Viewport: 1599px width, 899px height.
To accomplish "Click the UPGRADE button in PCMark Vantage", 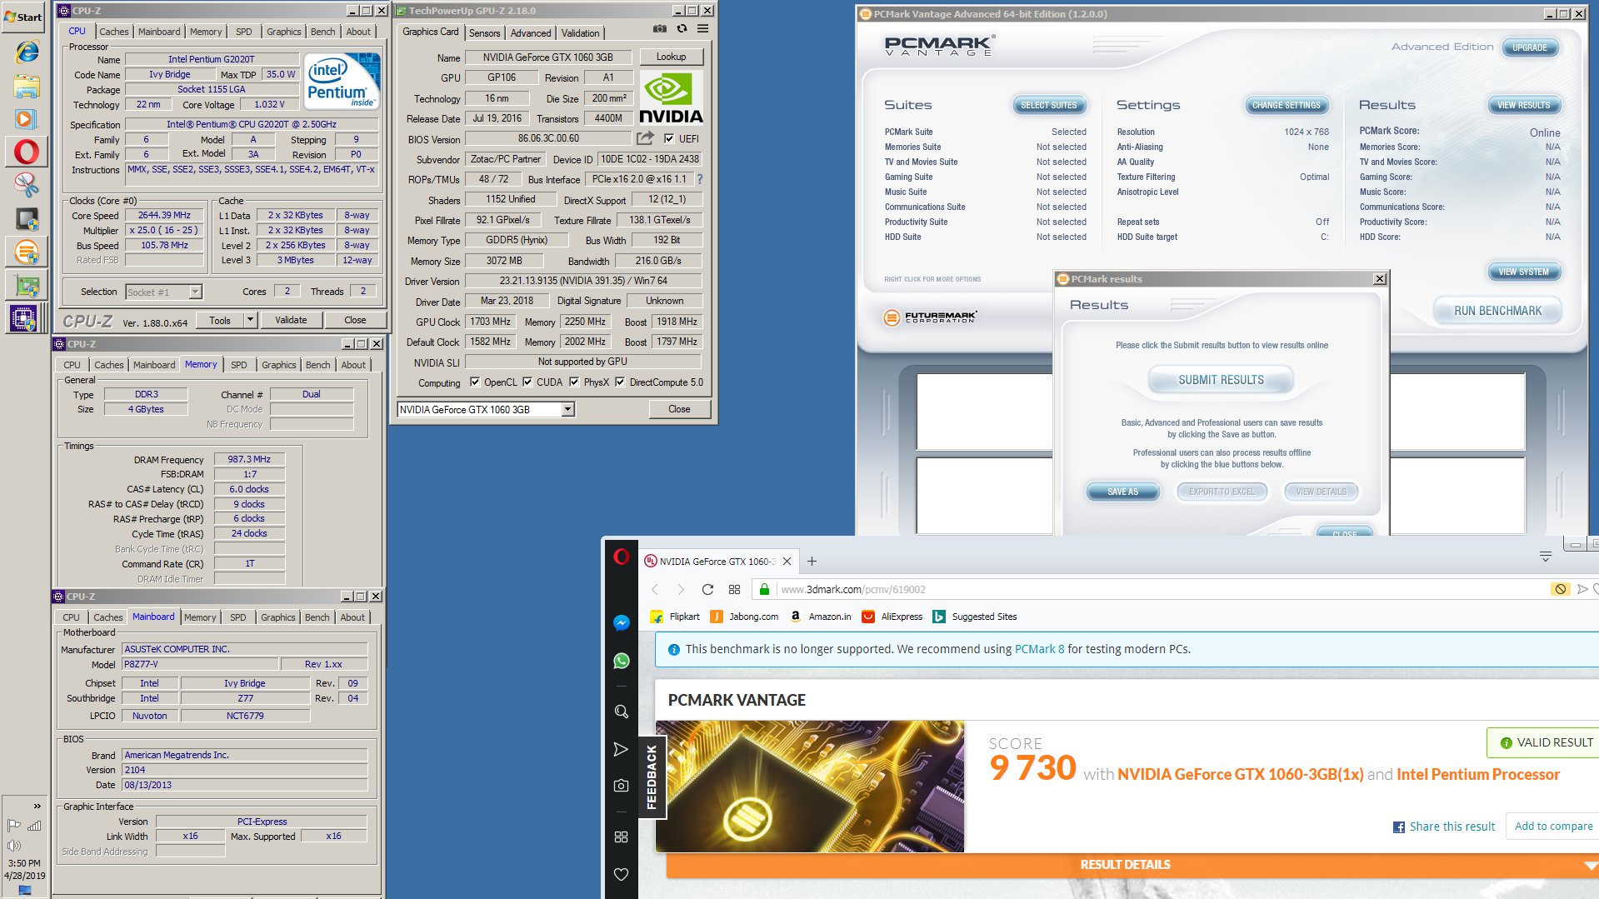I will [1530, 47].
